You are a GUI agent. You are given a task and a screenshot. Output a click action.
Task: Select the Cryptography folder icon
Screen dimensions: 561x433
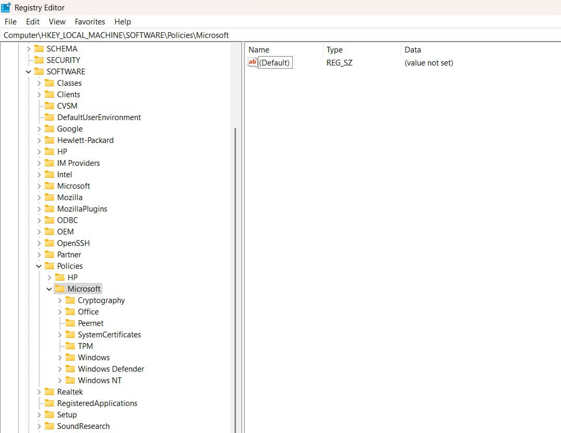pos(70,300)
